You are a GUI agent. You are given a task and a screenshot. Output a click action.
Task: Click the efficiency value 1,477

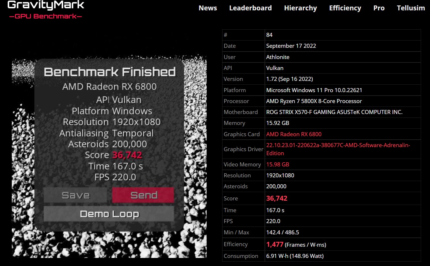coord(275,244)
